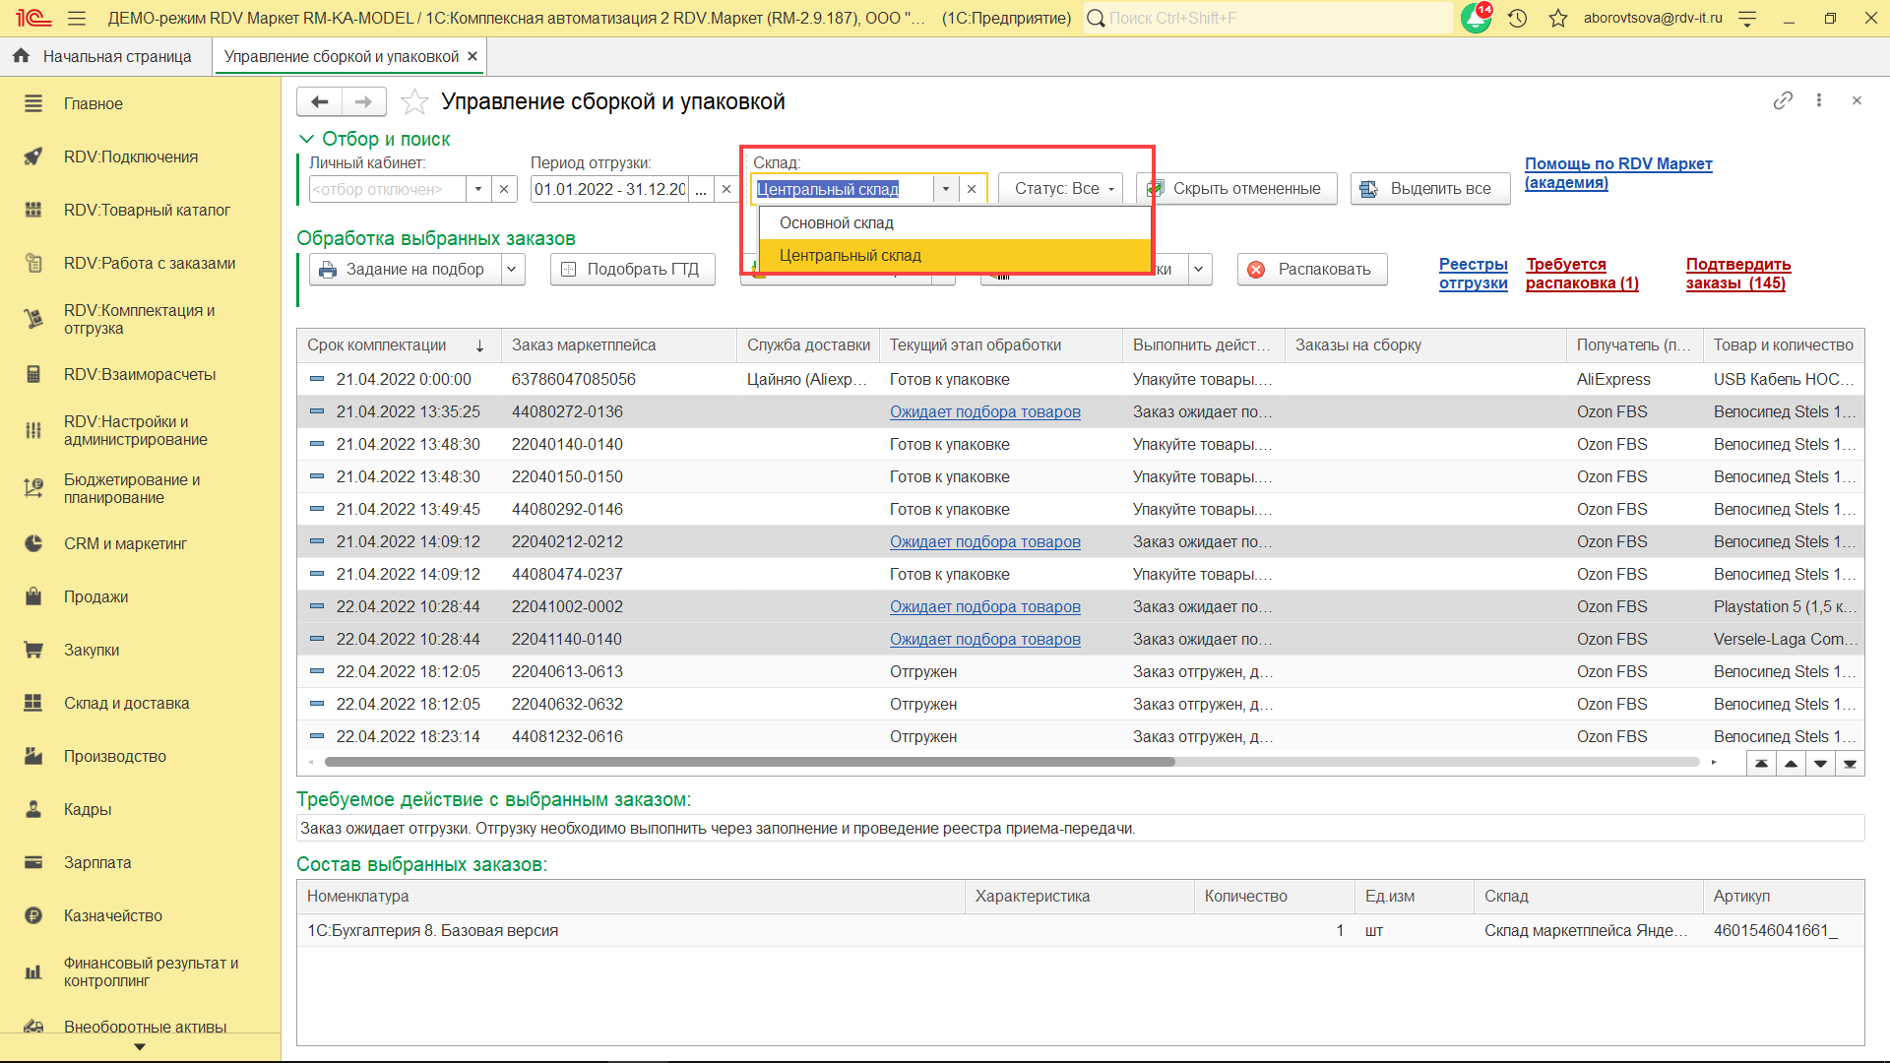Click the copy link chain icon
The image size is (1890, 1063).
coord(1783,100)
